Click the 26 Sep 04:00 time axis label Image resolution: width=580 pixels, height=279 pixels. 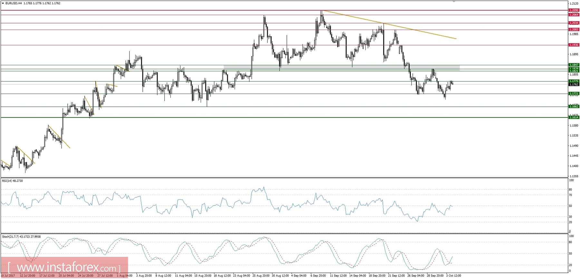pyautogui.click(x=415, y=276)
